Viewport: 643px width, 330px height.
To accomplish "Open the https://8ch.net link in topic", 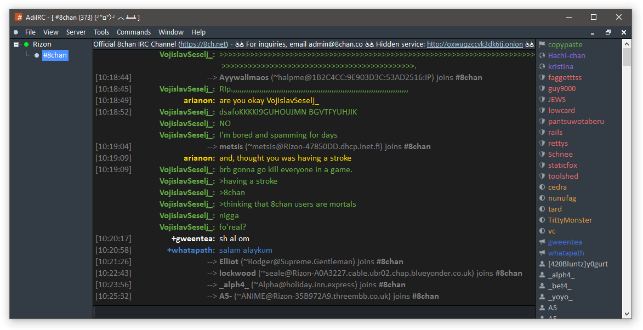I will click(x=203, y=44).
